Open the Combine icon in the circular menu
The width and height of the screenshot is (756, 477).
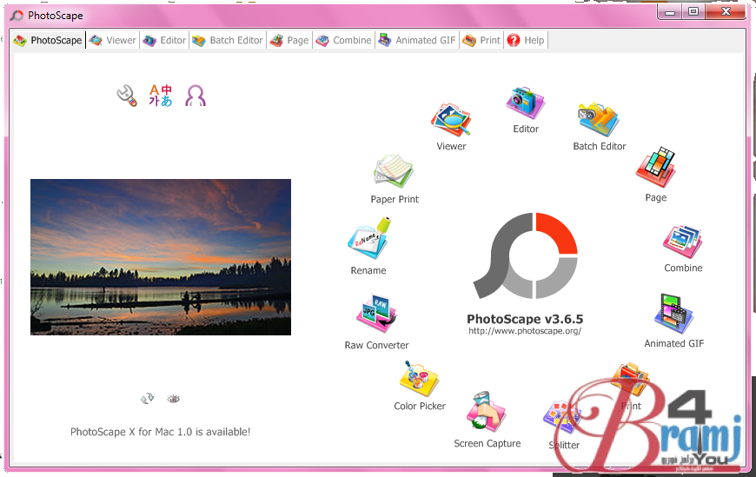tap(682, 242)
